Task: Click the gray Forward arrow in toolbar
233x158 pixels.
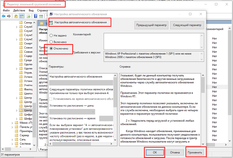Action: pos(9,16)
